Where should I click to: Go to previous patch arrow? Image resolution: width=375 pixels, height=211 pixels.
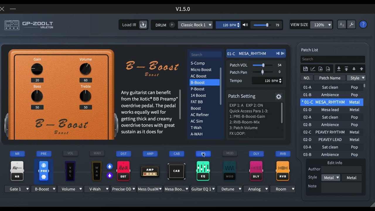(278, 53)
